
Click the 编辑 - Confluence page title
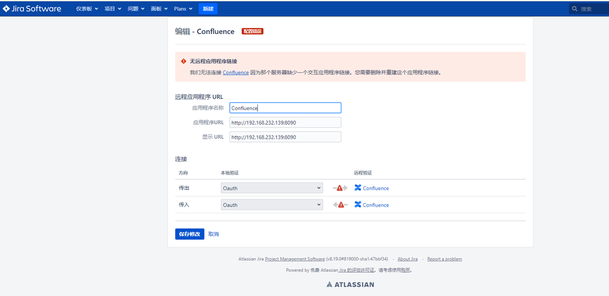(x=205, y=32)
